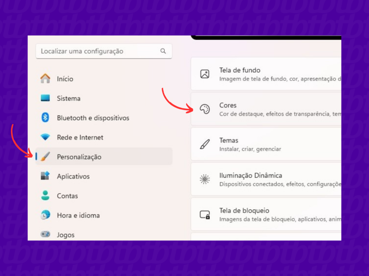369x276 pixels.
Task: Click the Iluminação Dinâmica sparkle icon
Action: pos(205,179)
